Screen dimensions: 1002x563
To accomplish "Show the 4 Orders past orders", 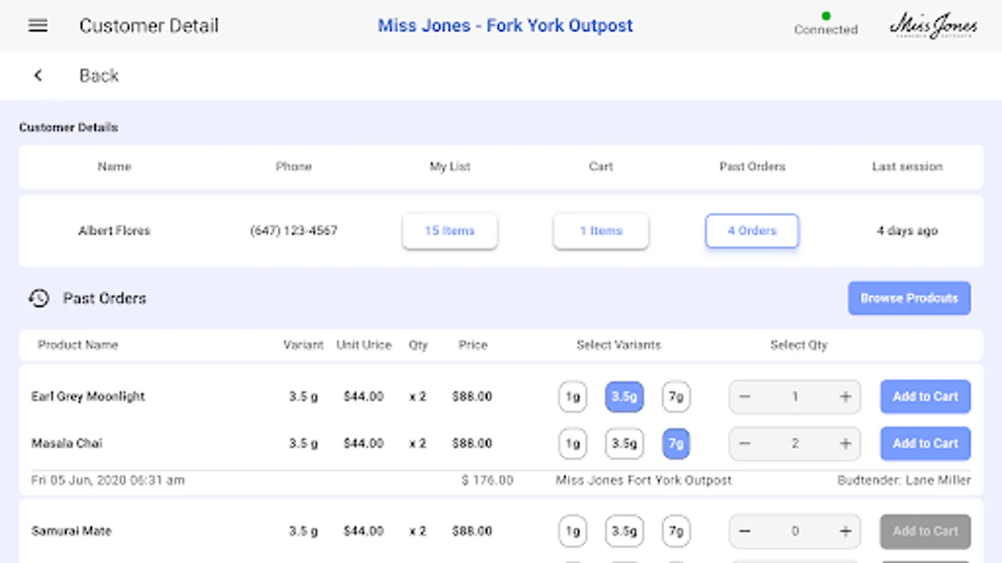I will pos(751,231).
